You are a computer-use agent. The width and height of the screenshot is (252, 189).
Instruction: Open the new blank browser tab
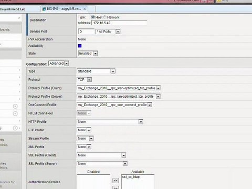[x=91, y=9]
